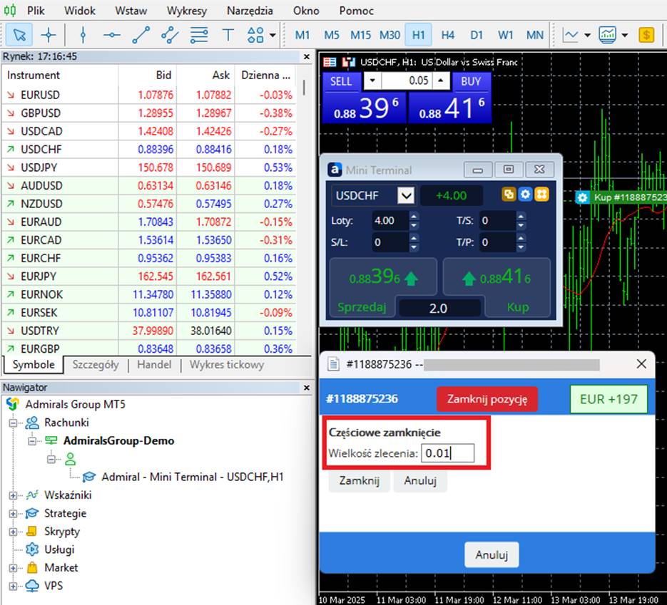Switch to the Wykres tickowy tab
The width and height of the screenshot is (667, 605).
[x=227, y=365]
